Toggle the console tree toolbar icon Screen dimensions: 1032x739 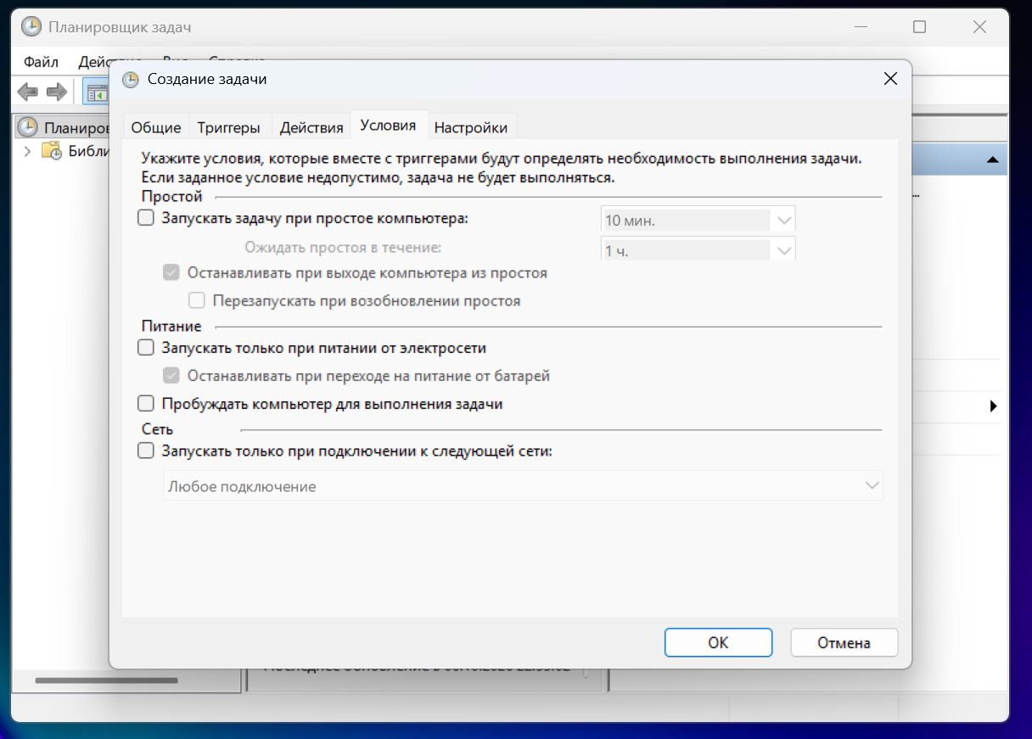coord(95,92)
